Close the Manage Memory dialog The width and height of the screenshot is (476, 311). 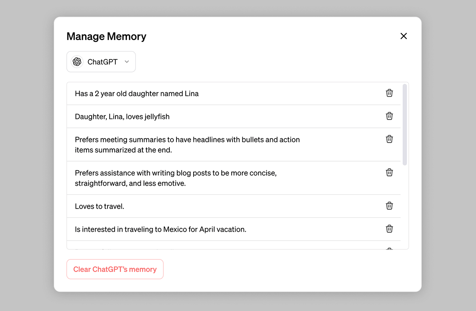404,36
